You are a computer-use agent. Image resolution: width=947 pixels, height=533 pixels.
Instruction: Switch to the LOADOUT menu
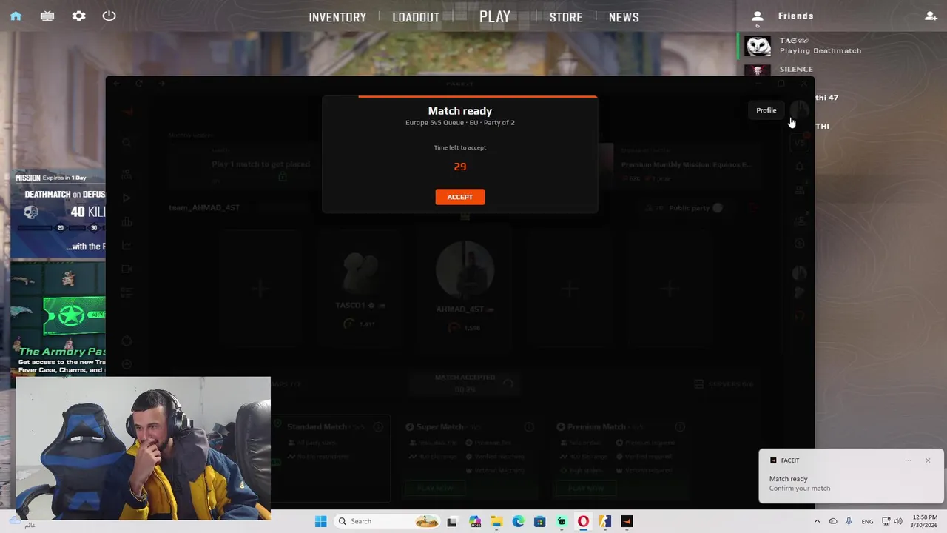(x=416, y=17)
